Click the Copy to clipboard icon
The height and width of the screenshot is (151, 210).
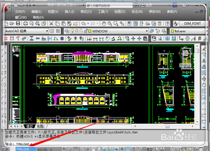click(57, 23)
